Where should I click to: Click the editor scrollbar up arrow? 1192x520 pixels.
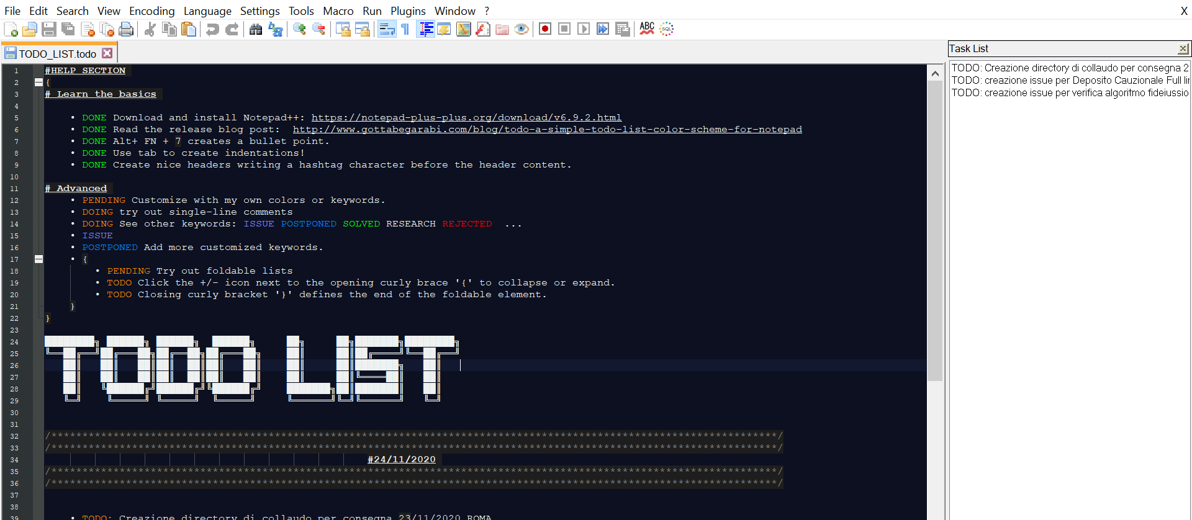(x=935, y=73)
